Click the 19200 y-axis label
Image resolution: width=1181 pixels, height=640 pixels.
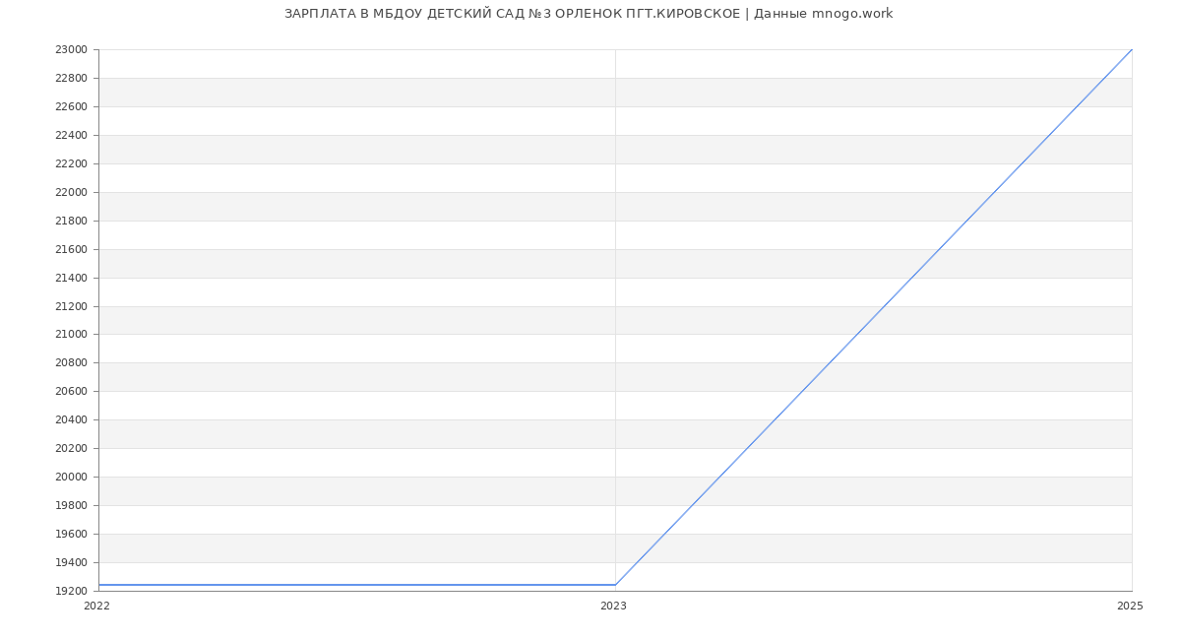71,592
